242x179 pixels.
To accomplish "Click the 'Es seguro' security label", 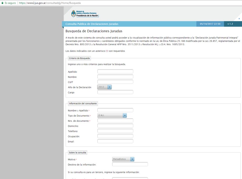I will [10, 3].
